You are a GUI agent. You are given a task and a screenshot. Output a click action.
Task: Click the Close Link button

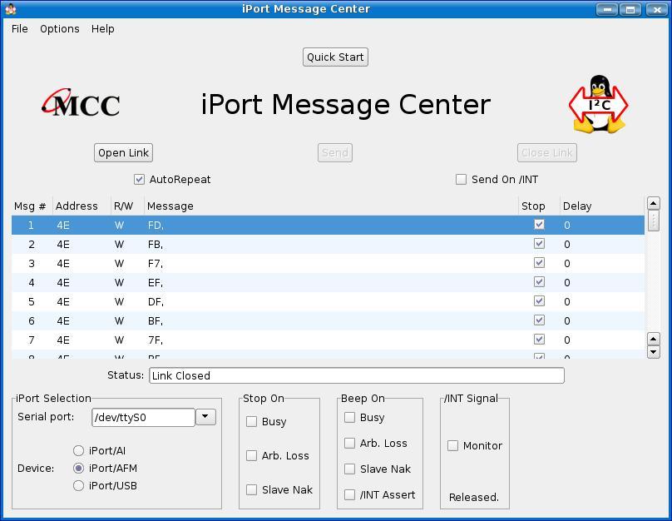[547, 152]
